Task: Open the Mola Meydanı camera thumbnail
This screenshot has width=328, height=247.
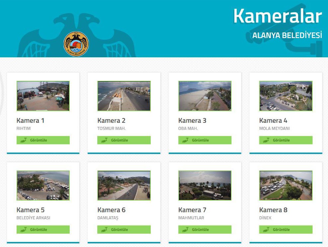Action: click(x=286, y=96)
